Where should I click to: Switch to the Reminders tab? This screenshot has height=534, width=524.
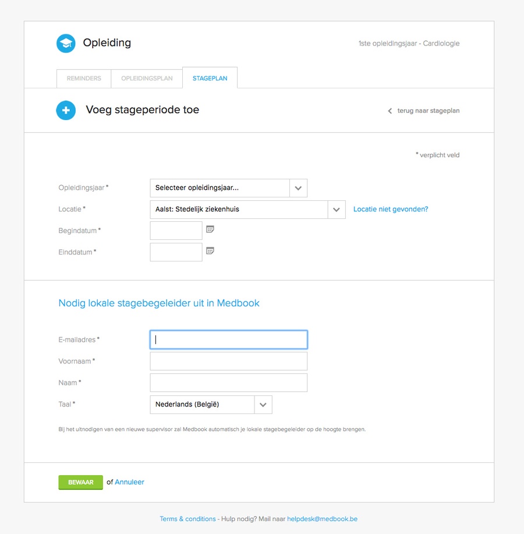(x=84, y=79)
